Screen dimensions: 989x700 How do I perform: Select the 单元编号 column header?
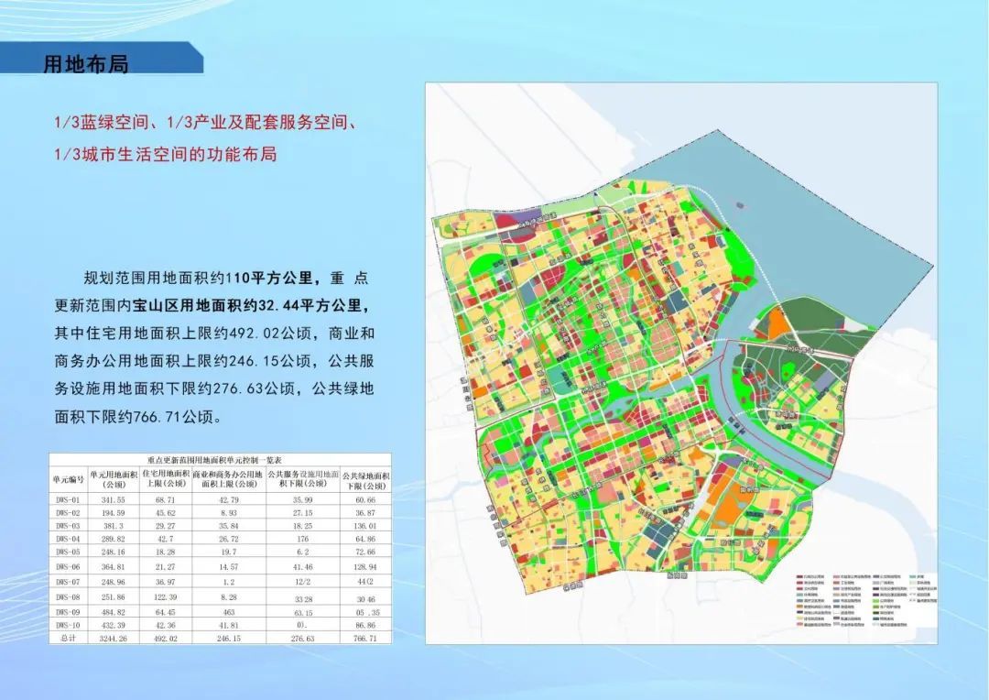68,480
